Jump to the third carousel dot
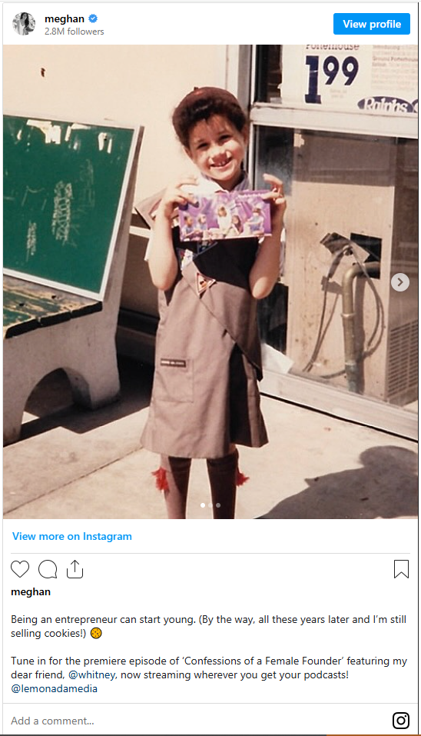The height and width of the screenshot is (736, 421). [218, 505]
